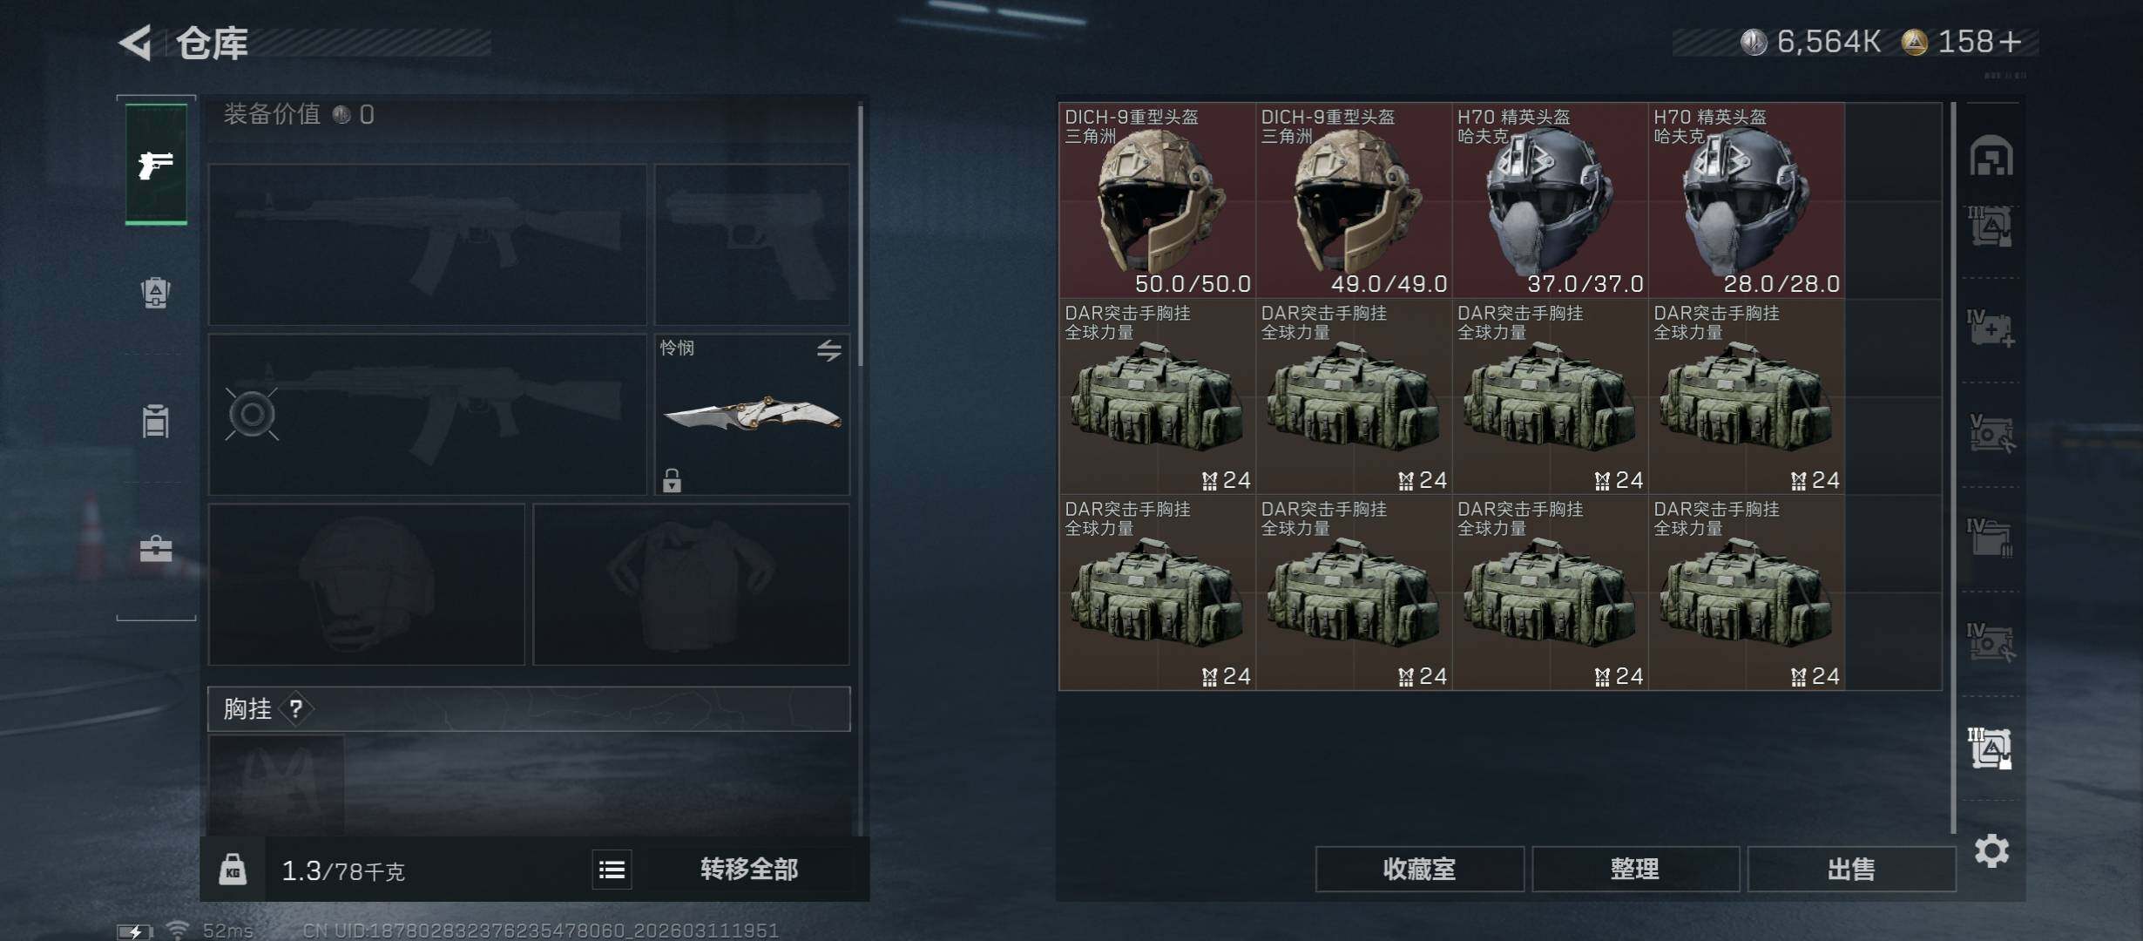Image resolution: width=2143 pixels, height=941 pixels.
Task: Click the 整理 organize button
Action: click(1635, 870)
